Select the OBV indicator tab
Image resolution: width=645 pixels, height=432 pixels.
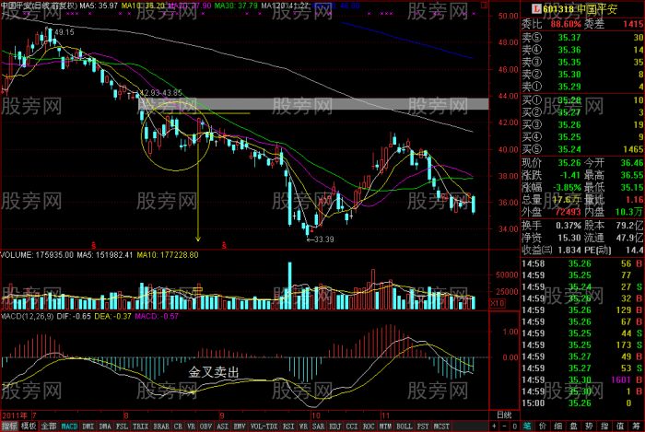tap(206, 426)
